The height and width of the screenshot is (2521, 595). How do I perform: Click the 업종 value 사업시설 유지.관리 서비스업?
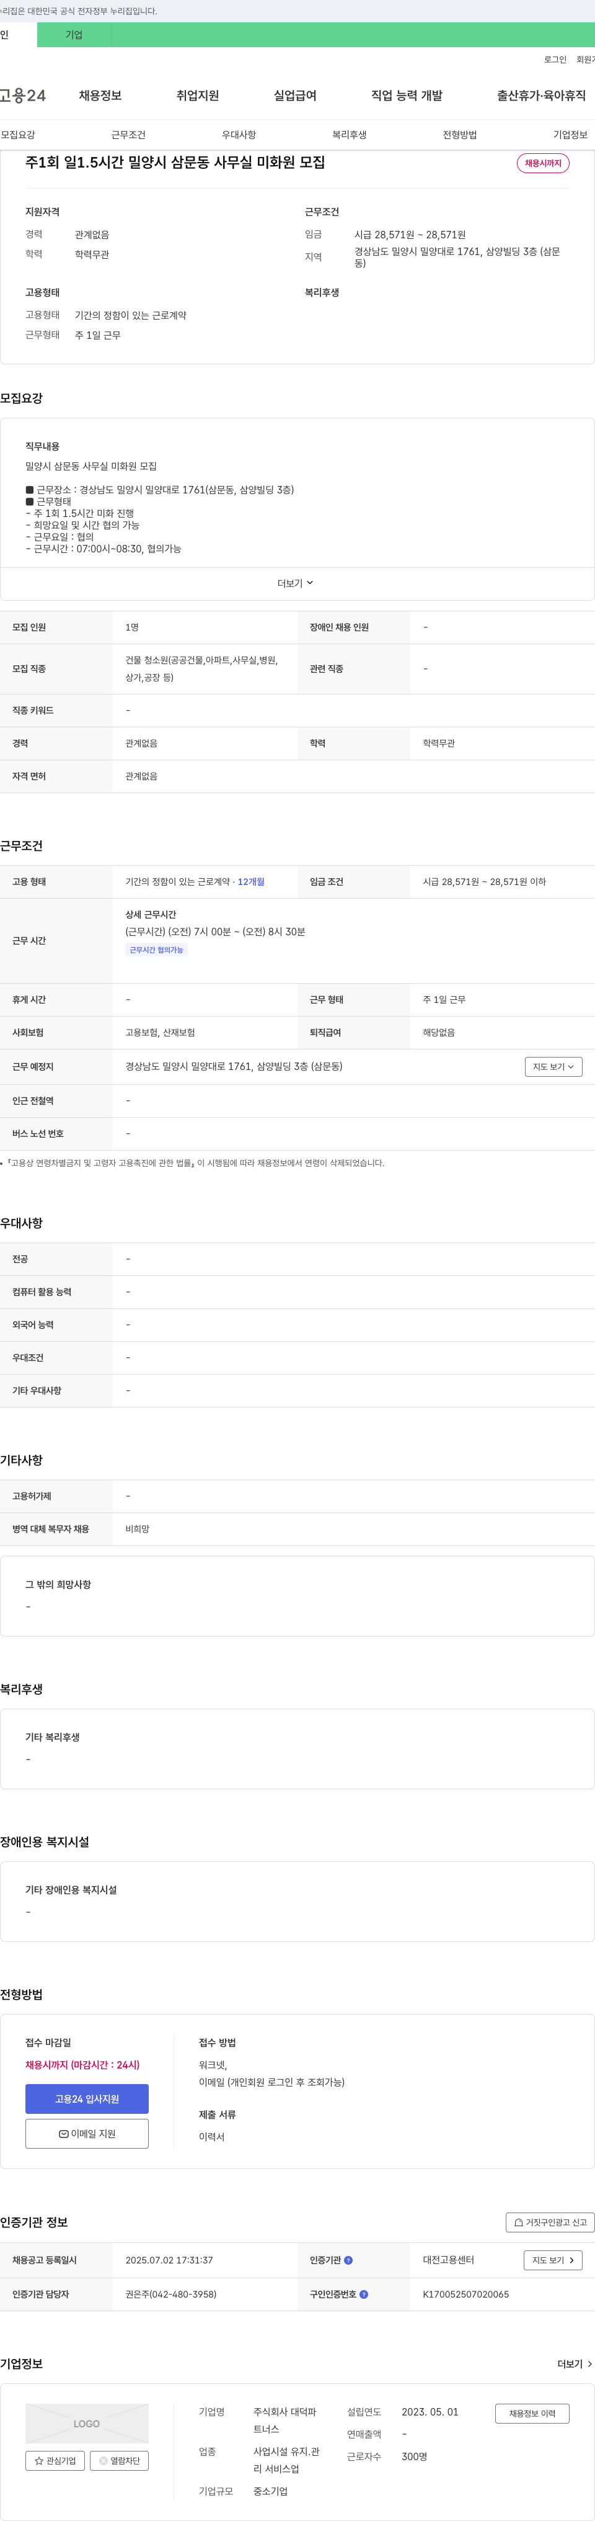[x=286, y=2460]
